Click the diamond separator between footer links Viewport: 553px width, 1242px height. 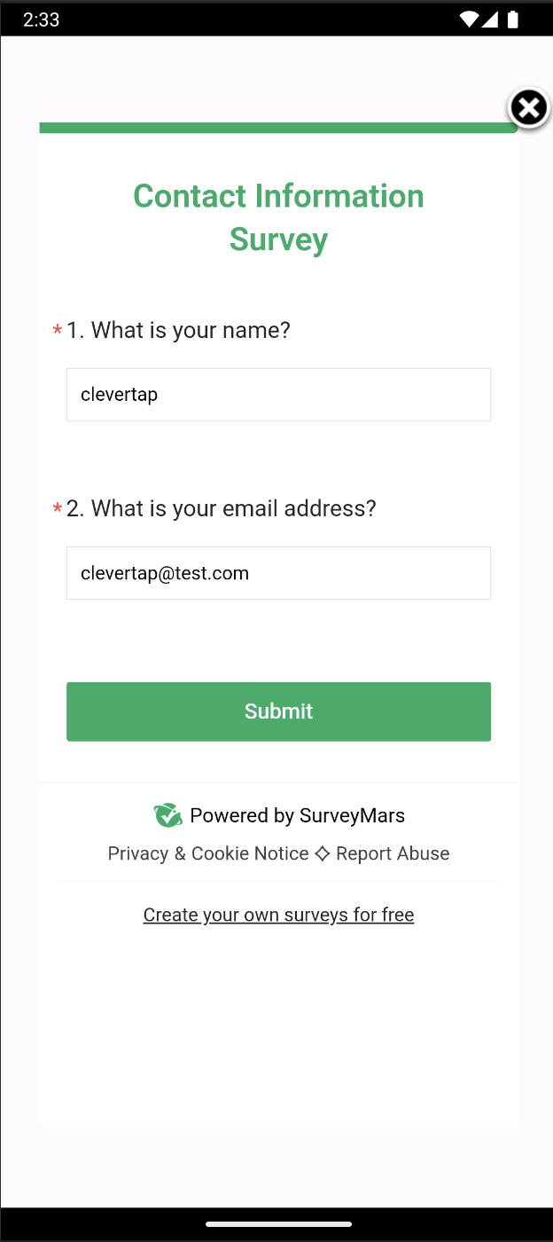322,853
